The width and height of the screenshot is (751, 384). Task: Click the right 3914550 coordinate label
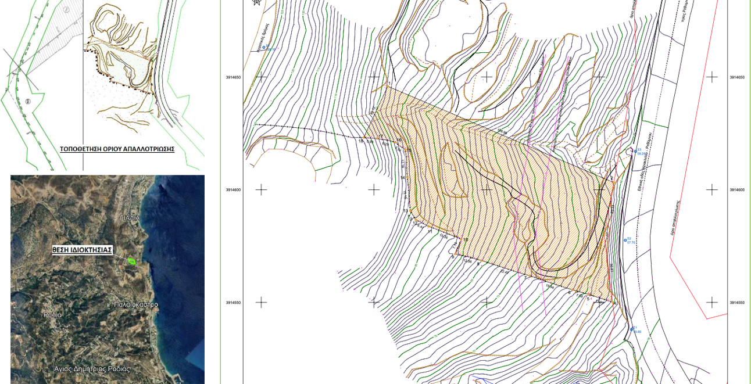pyautogui.click(x=737, y=303)
